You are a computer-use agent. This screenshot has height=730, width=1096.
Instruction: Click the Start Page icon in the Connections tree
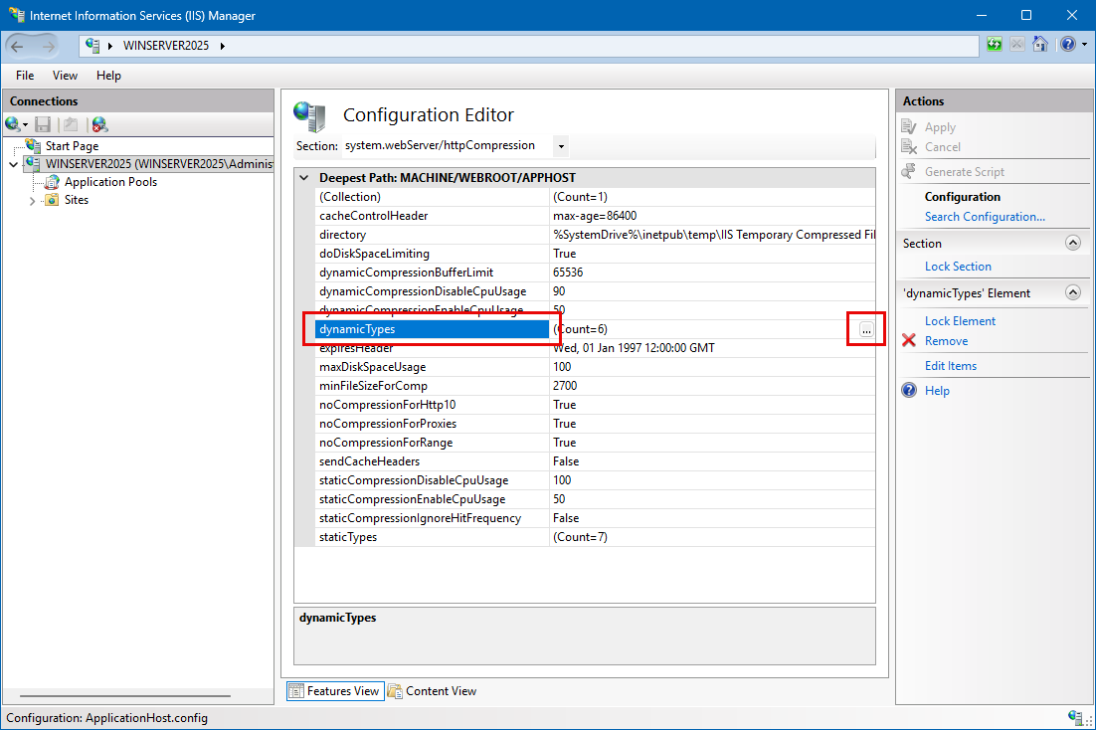point(34,146)
